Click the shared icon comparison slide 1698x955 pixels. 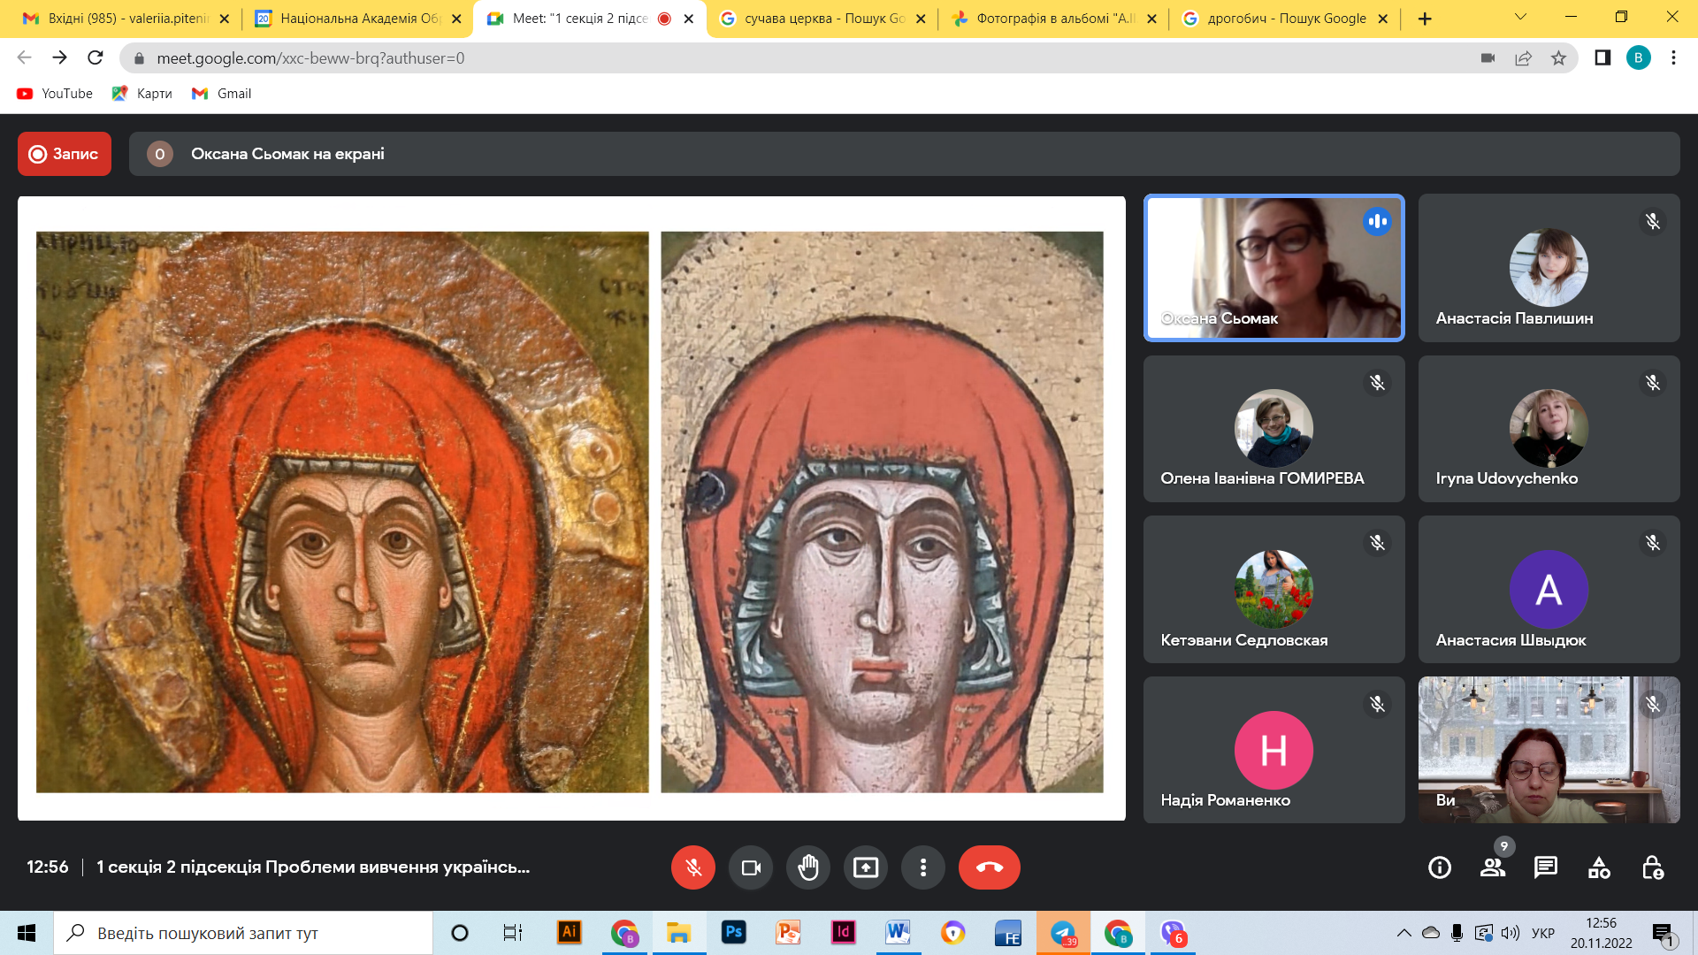pyautogui.click(x=571, y=508)
